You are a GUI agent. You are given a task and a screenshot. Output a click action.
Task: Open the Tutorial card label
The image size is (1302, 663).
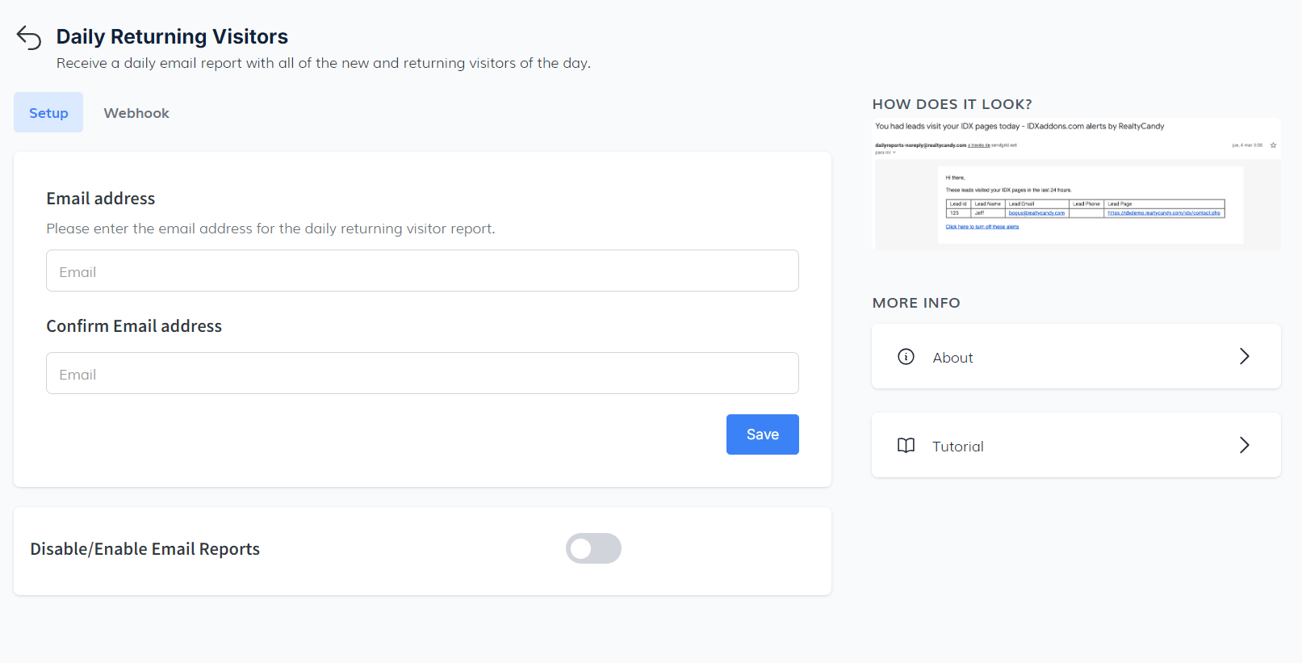pos(957,447)
